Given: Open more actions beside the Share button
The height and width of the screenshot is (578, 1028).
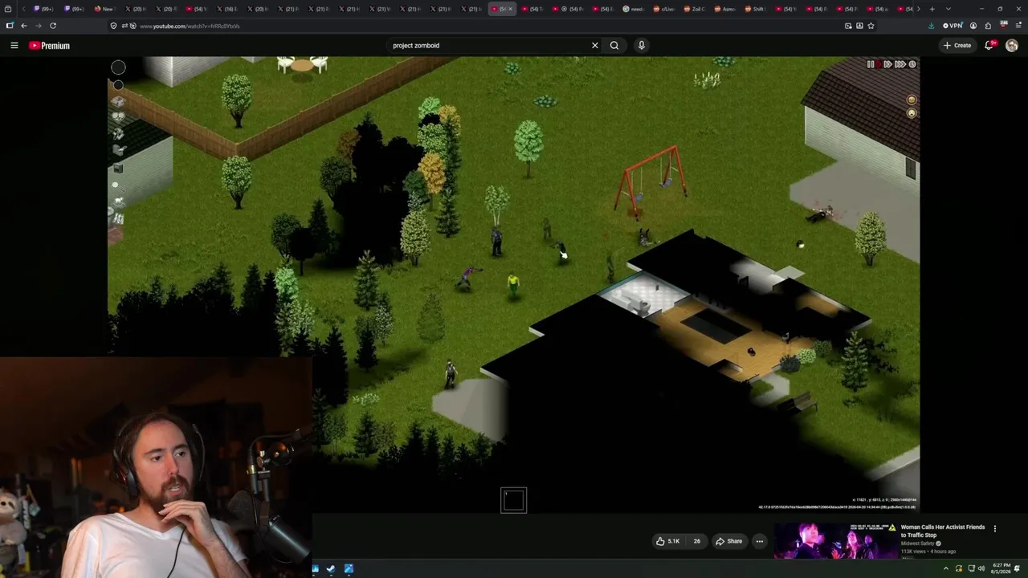Looking at the screenshot, I should 759,541.
